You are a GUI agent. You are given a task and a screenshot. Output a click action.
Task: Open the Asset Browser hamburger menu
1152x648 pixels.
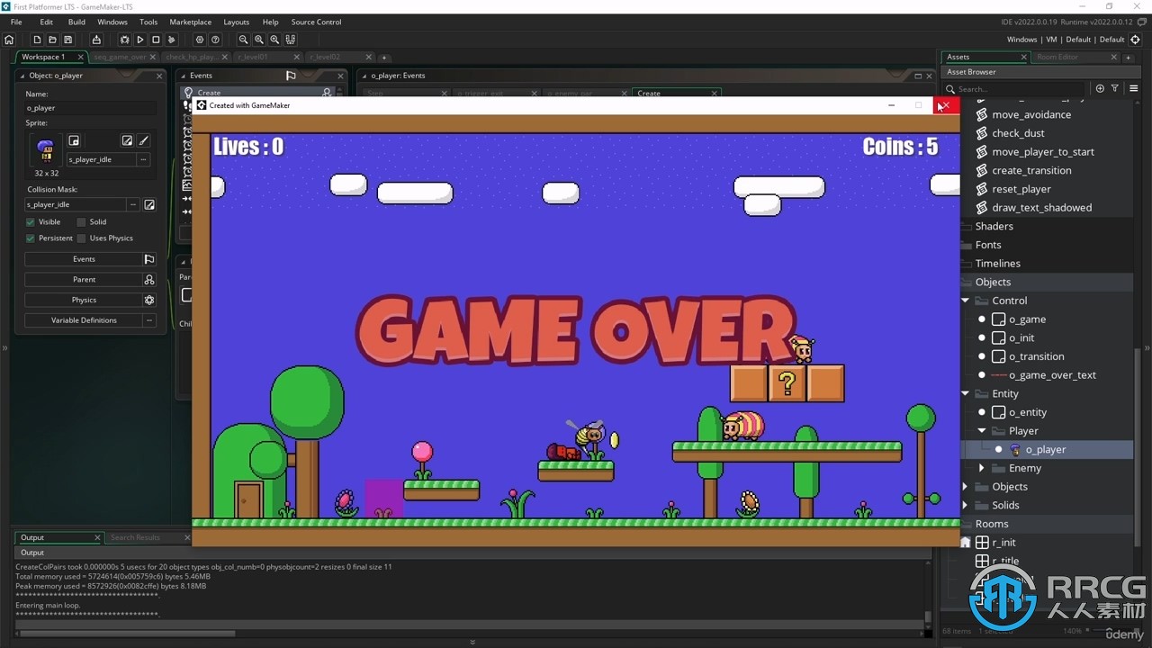pos(1133,88)
